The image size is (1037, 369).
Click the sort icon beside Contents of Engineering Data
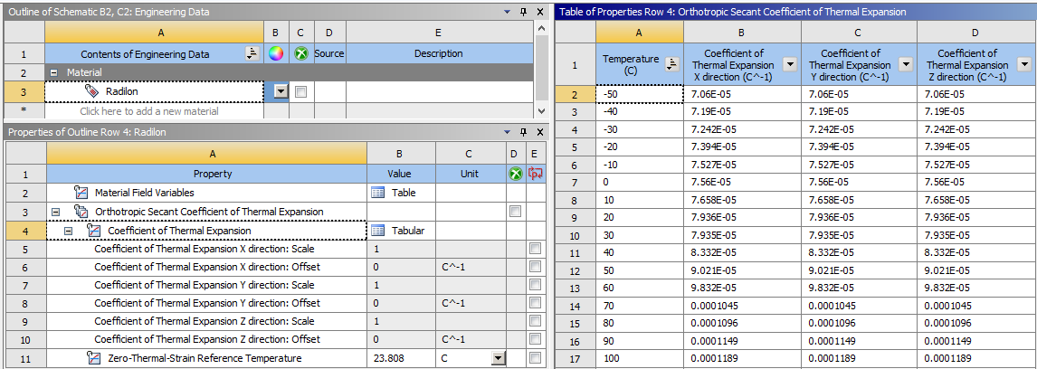pyautogui.click(x=252, y=53)
